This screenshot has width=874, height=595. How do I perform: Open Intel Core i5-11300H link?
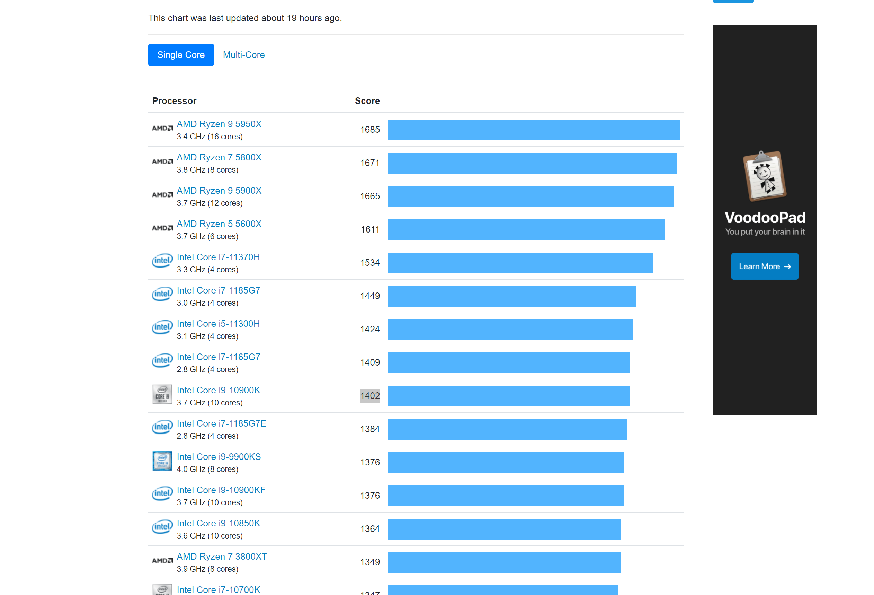218,324
